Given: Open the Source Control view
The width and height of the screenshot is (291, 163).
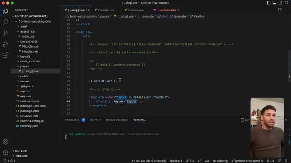Looking at the screenshot, I should pyautogui.click(x=5, y=33).
